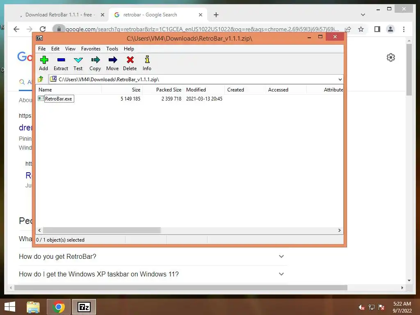Open the Windows Start menu

[x=10, y=307]
